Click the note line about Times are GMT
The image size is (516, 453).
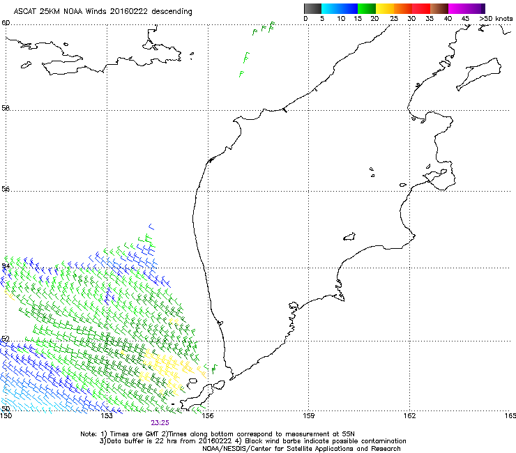coord(218,434)
